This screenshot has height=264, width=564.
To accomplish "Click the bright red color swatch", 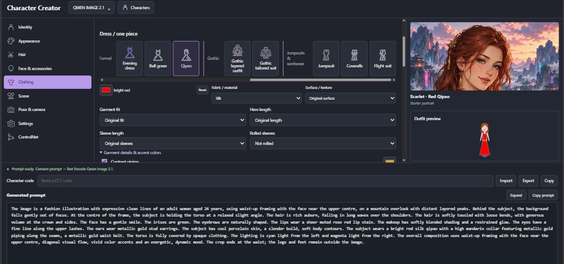I will (105, 90).
